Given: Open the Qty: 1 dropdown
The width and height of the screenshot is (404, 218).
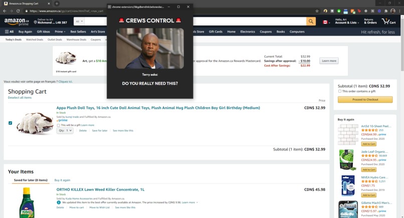Looking at the screenshot, I should [x=65, y=131].
